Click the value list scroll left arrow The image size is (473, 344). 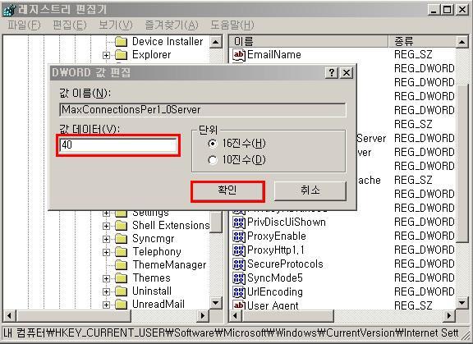click(236, 316)
